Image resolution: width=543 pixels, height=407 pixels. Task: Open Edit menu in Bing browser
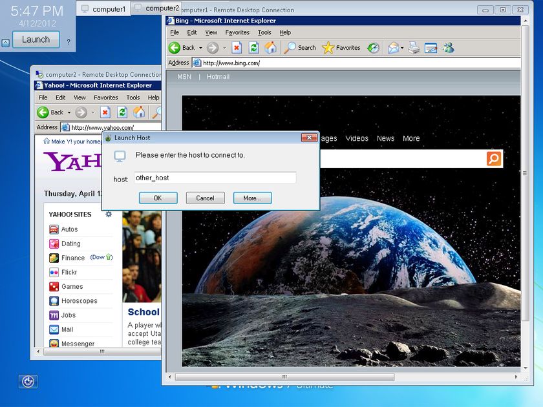pyautogui.click(x=192, y=32)
